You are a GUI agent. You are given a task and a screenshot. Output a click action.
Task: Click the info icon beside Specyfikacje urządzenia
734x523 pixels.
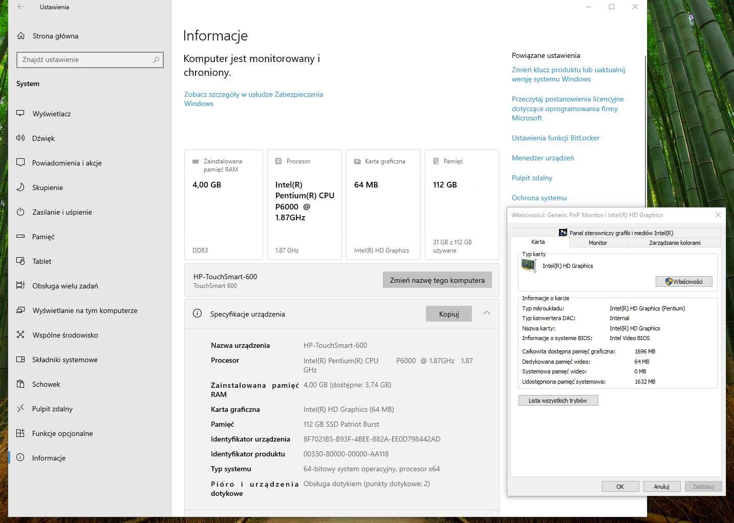[197, 313]
